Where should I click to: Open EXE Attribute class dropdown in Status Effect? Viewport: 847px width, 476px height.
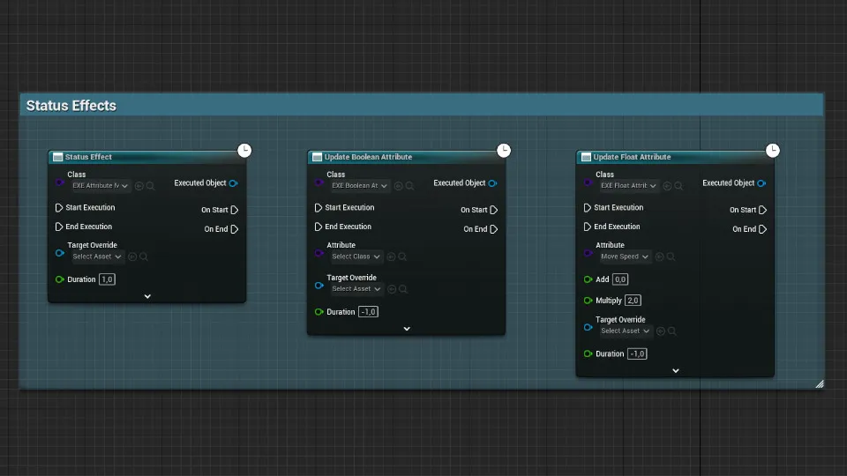pos(101,186)
